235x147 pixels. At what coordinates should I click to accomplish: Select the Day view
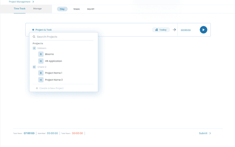click(x=62, y=9)
